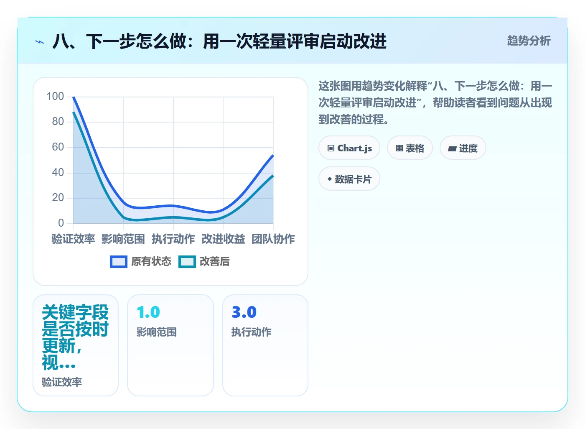Click the 表格 tag chip
Viewport: 585px width, 429px height.
[410, 148]
